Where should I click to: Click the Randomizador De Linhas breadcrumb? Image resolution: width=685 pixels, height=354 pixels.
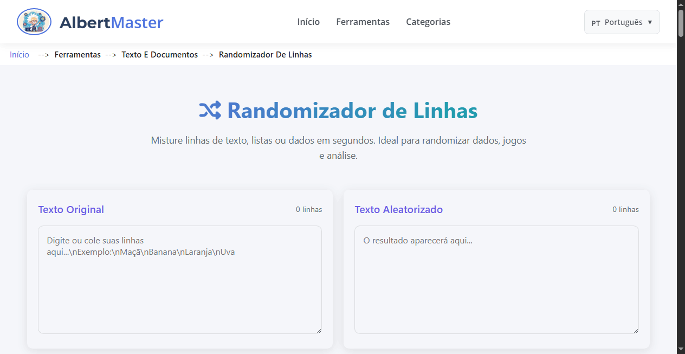[265, 54]
